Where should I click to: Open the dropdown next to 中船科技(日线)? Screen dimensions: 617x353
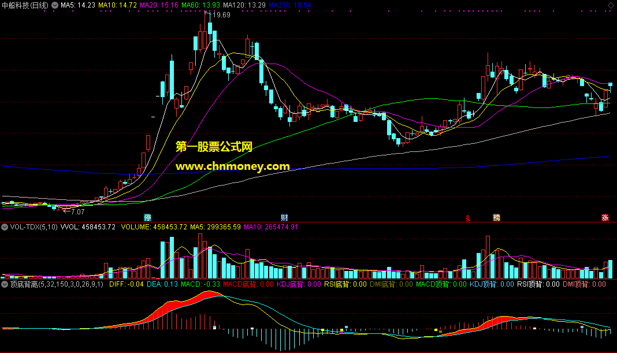pyautogui.click(x=55, y=5)
